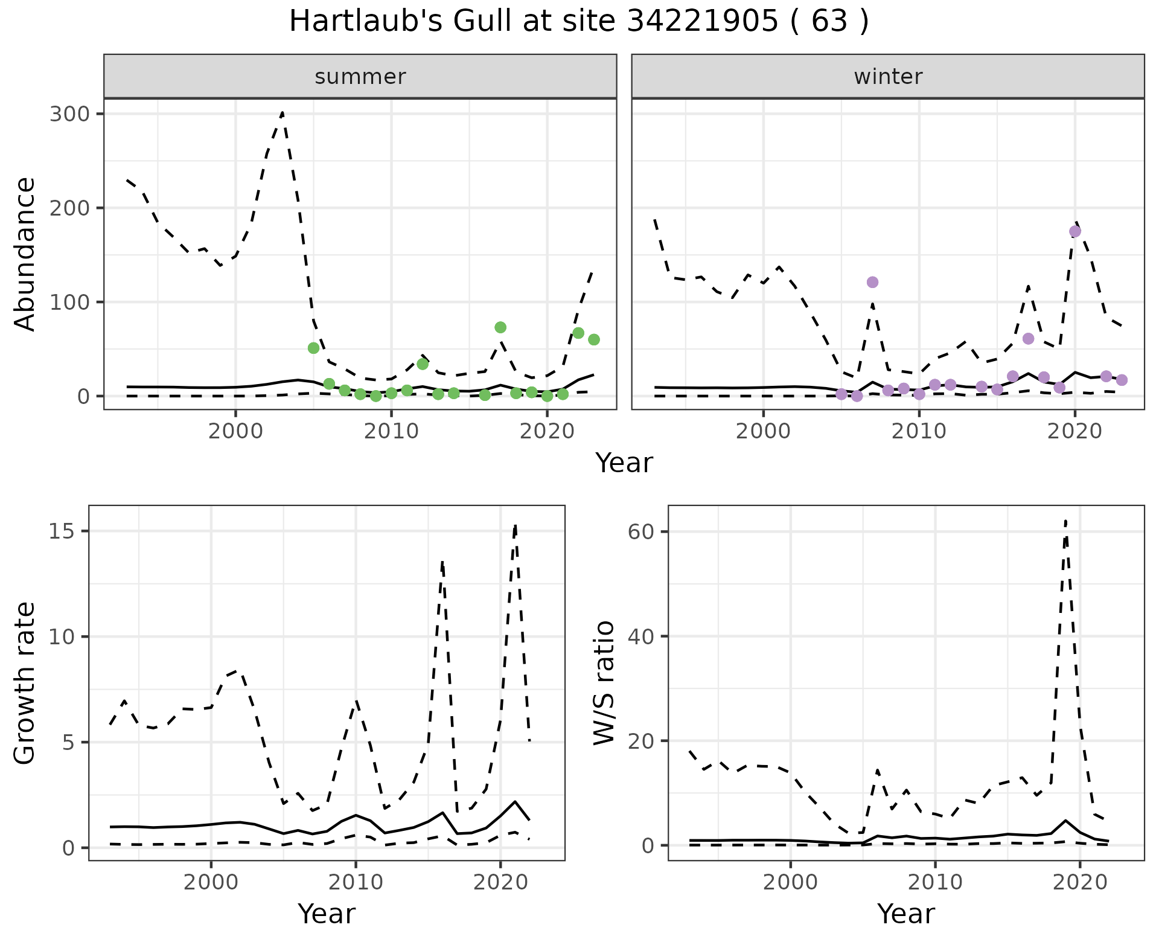
Task: Click the 2010 tick label under summer panel
Action: pos(391,431)
